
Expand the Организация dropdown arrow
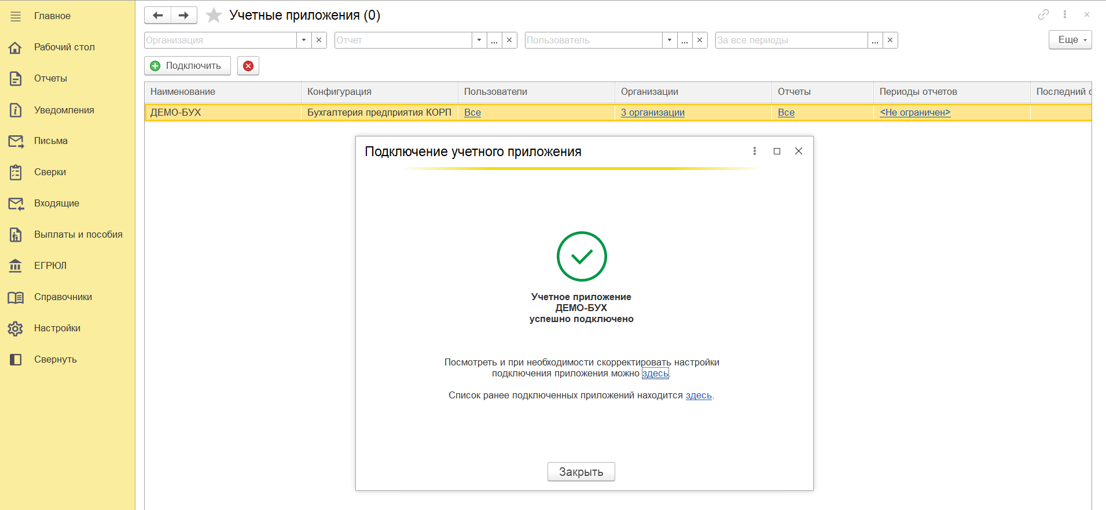click(304, 40)
